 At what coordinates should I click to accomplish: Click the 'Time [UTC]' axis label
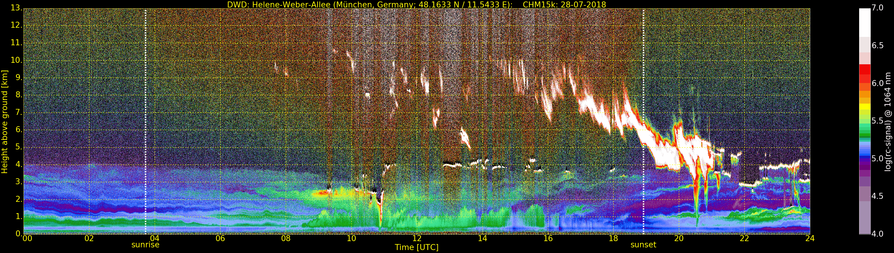coord(417,247)
